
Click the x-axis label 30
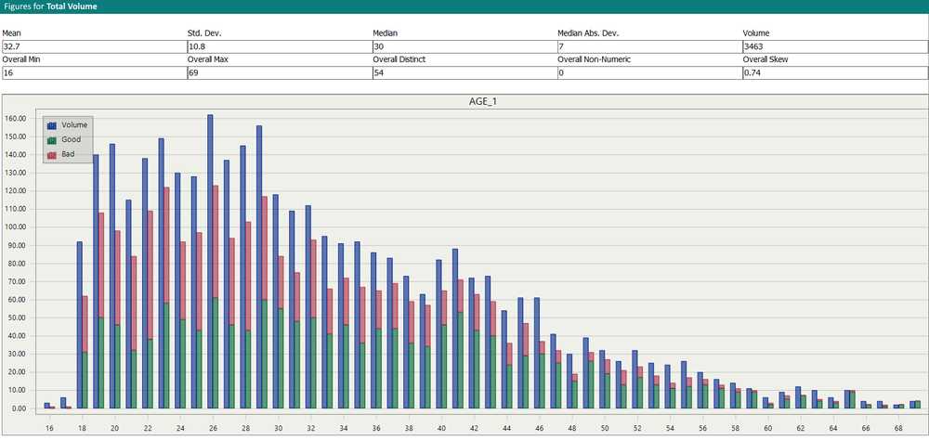pyautogui.click(x=278, y=428)
